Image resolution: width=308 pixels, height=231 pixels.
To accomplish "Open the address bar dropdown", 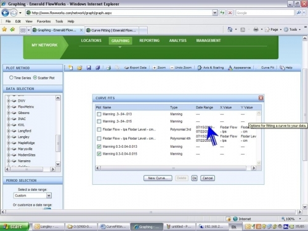I will (214, 13).
